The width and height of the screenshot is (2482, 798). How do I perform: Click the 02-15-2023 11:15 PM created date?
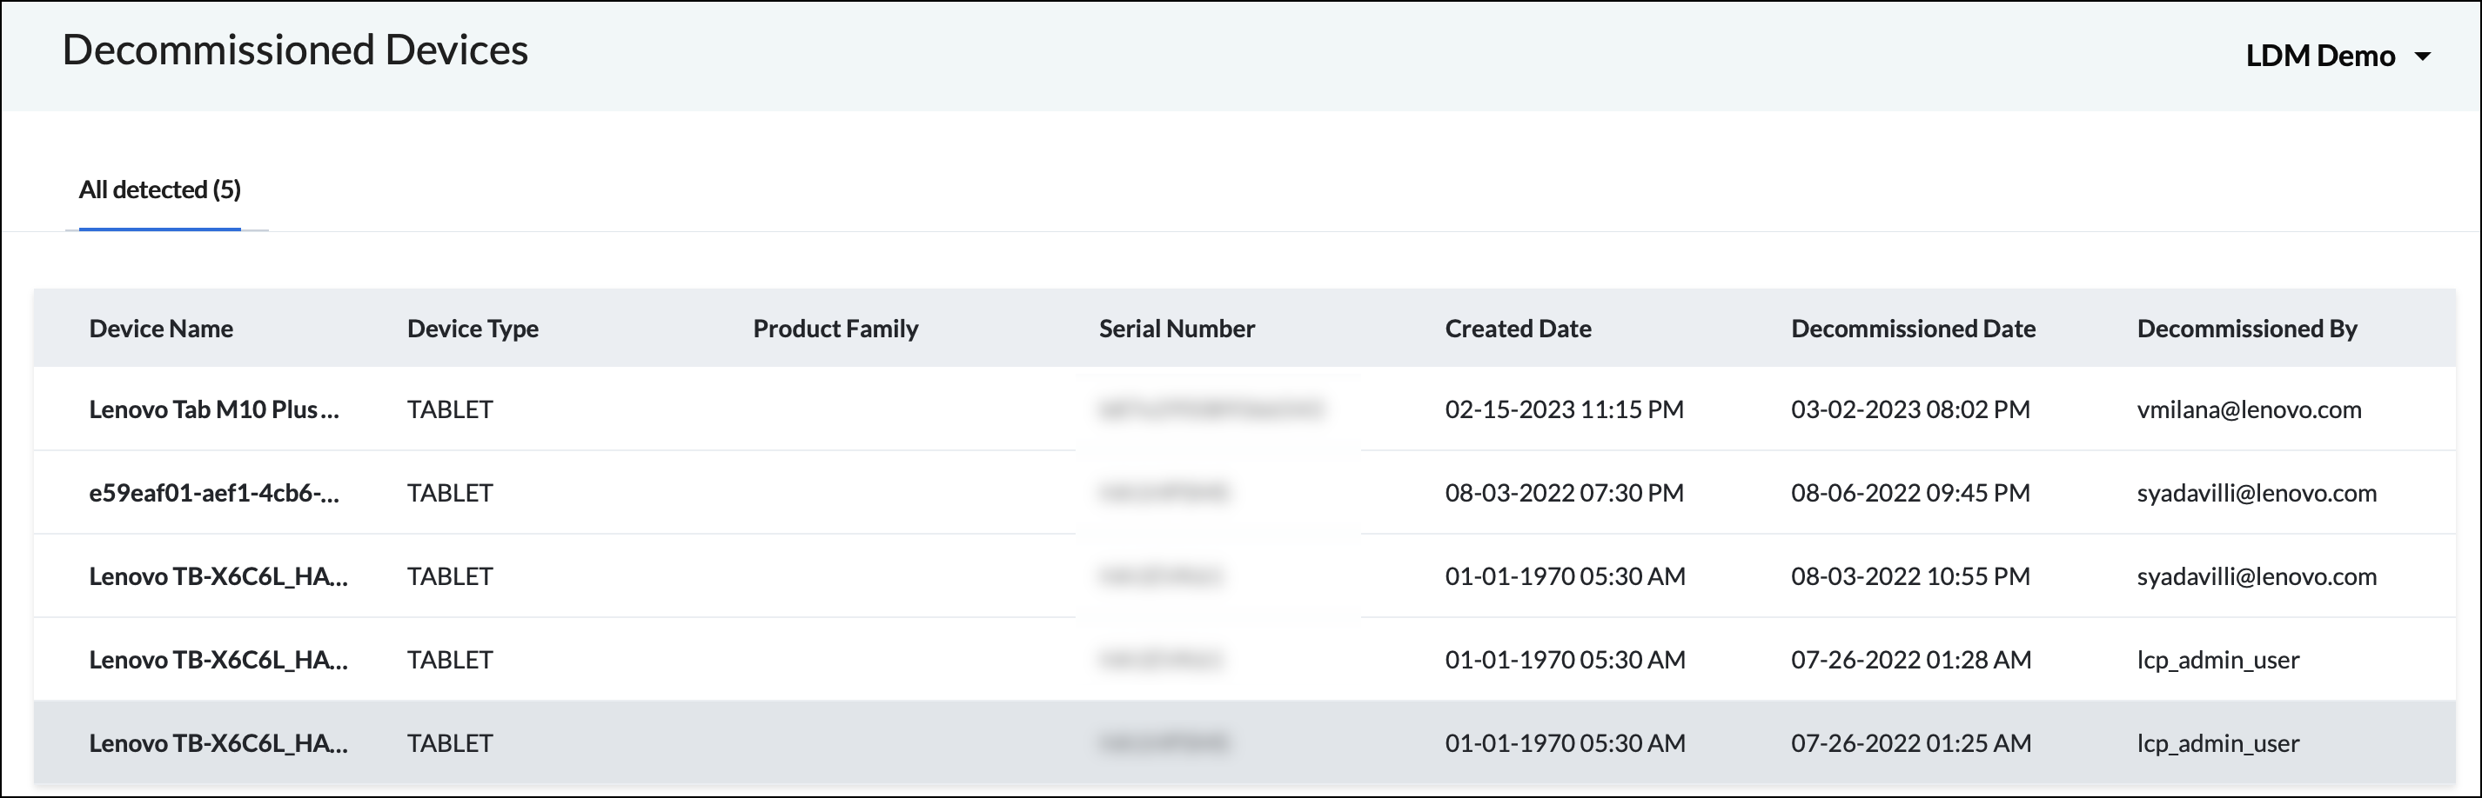pos(1564,409)
